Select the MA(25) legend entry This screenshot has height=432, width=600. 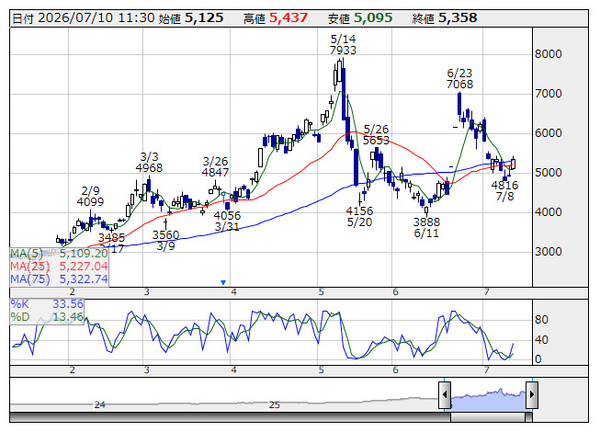click(x=59, y=267)
